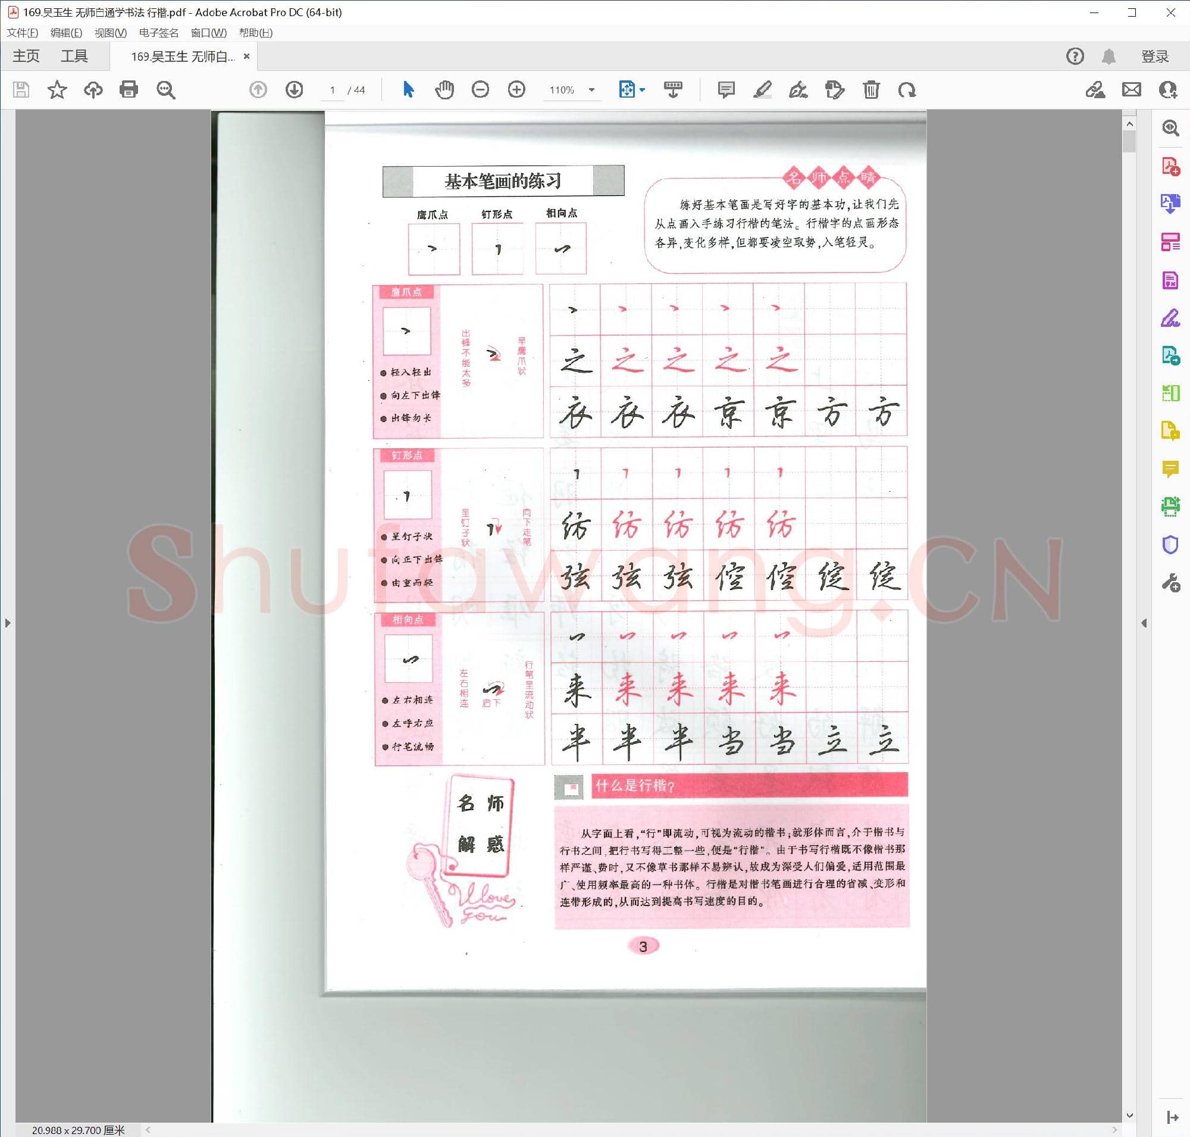Open the 视图 menu
Screen dimensions: 1190x1137
coord(110,33)
